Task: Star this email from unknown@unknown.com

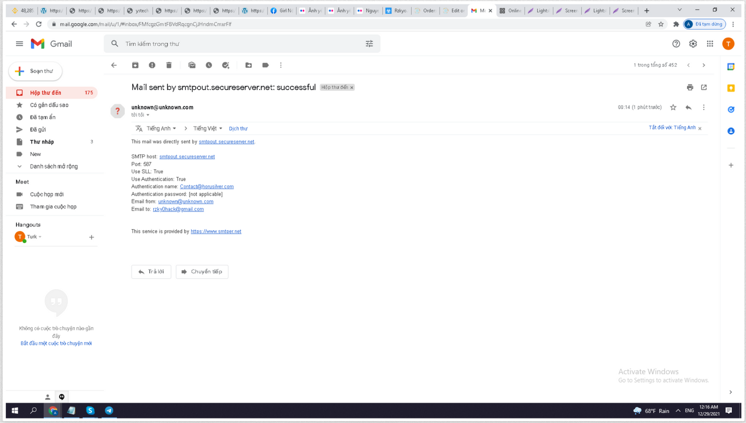Action: 673,107
